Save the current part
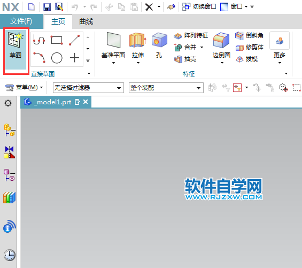 coord(47,7)
